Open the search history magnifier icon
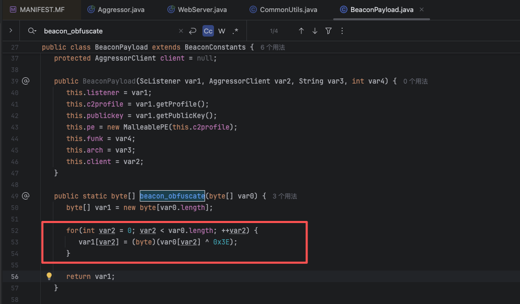This screenshot has width=520, height=304. point(32,31)
